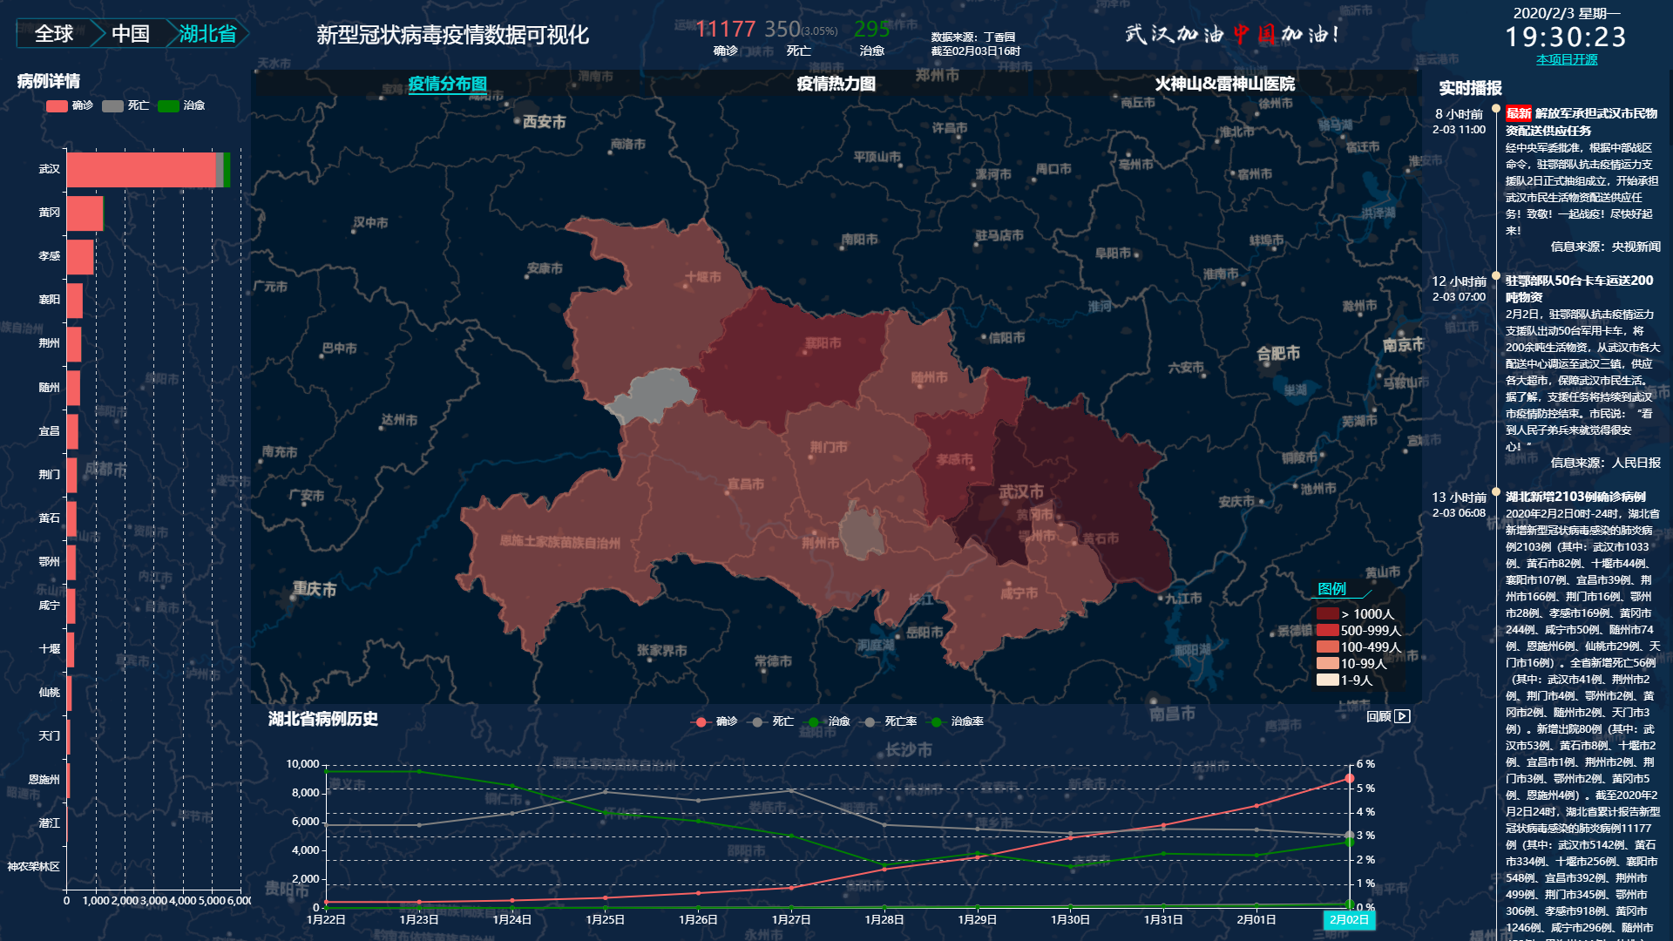Click the 确诊 data point at 2月02日
Image resolution: width=1673 pixels, height=941 pixels.
click(1349, 778)
